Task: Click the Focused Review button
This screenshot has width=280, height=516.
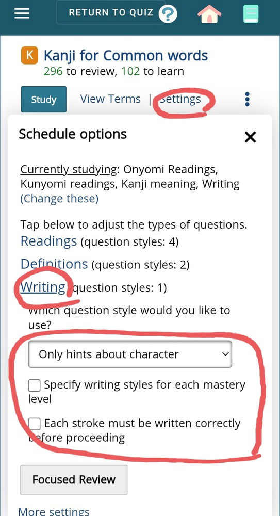Action: tap(74, 480)
